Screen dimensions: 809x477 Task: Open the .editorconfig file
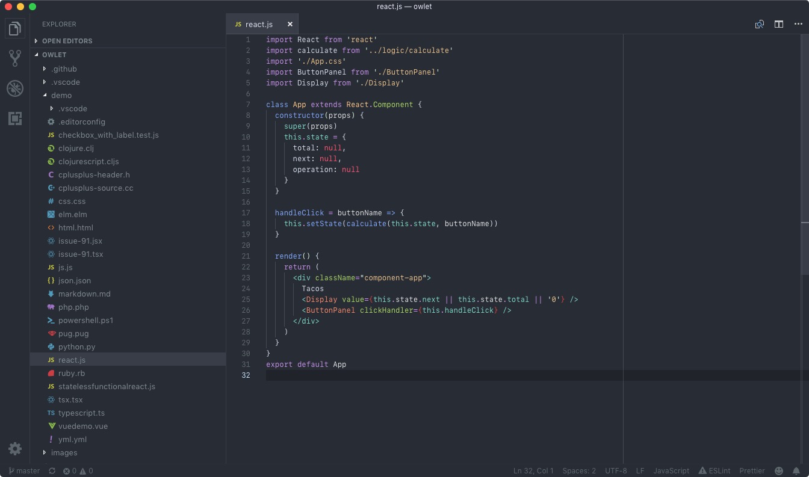point(128,122)
